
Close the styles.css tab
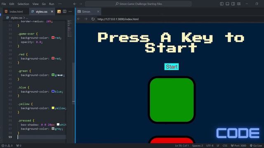pos(52,12)
